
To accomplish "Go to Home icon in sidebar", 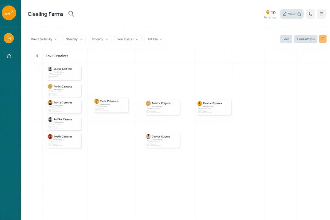I will tap(9, 56).
